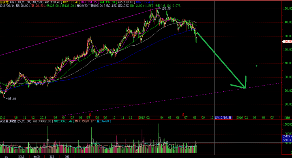Click the volume MA2:36681.49 value
Screen dimensions: 292x158
[64, 121]
